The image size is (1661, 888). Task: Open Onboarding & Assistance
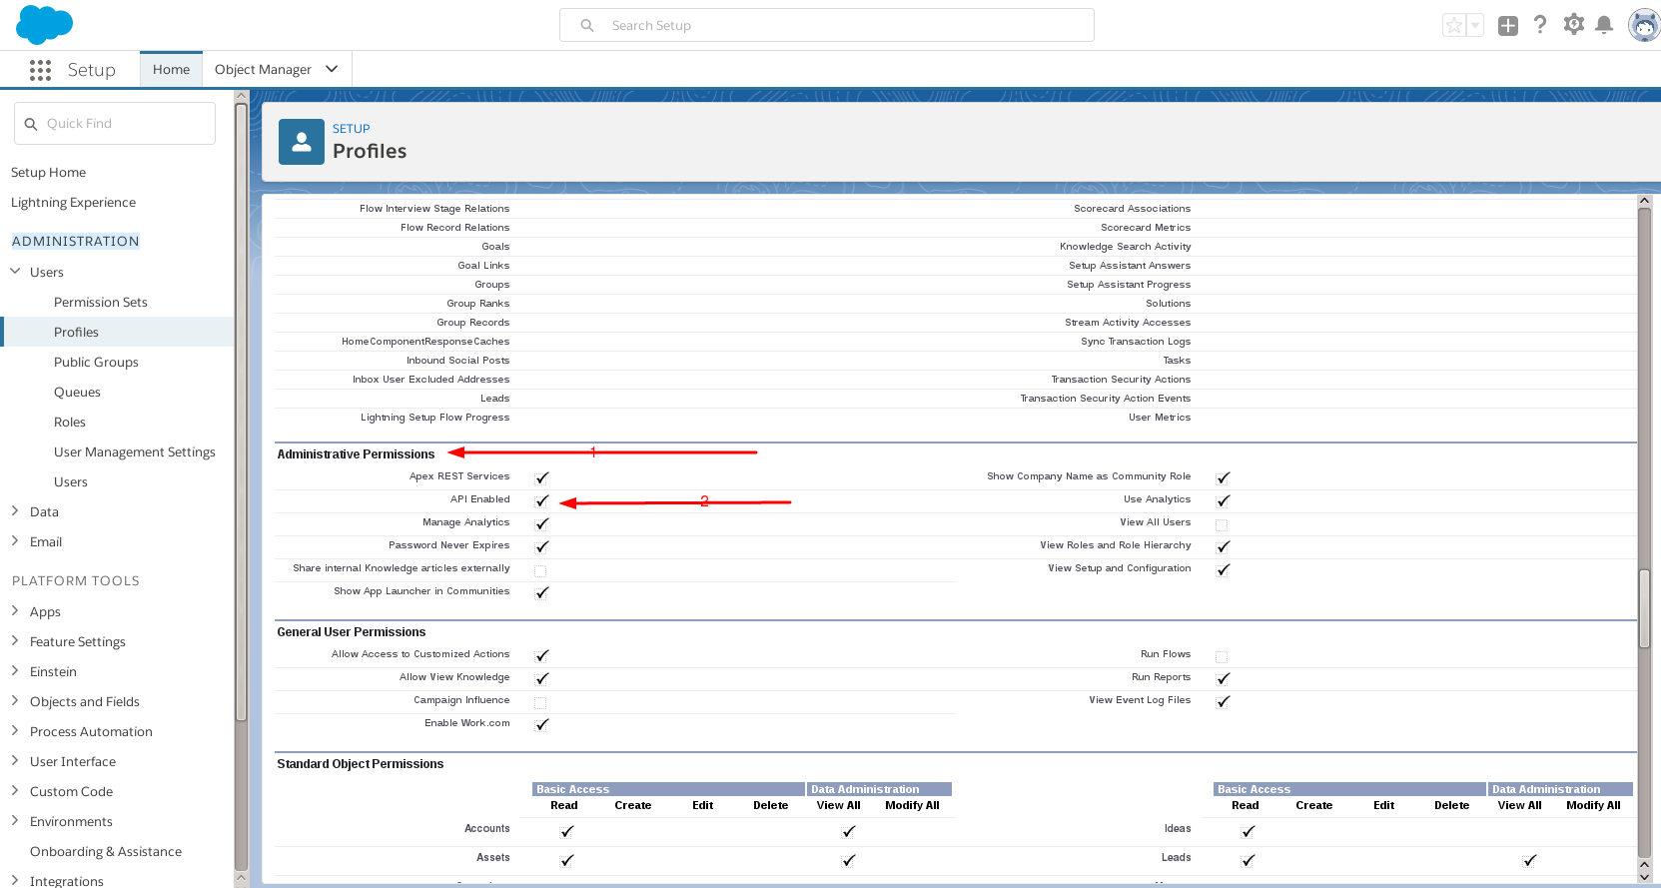[106, 851]
